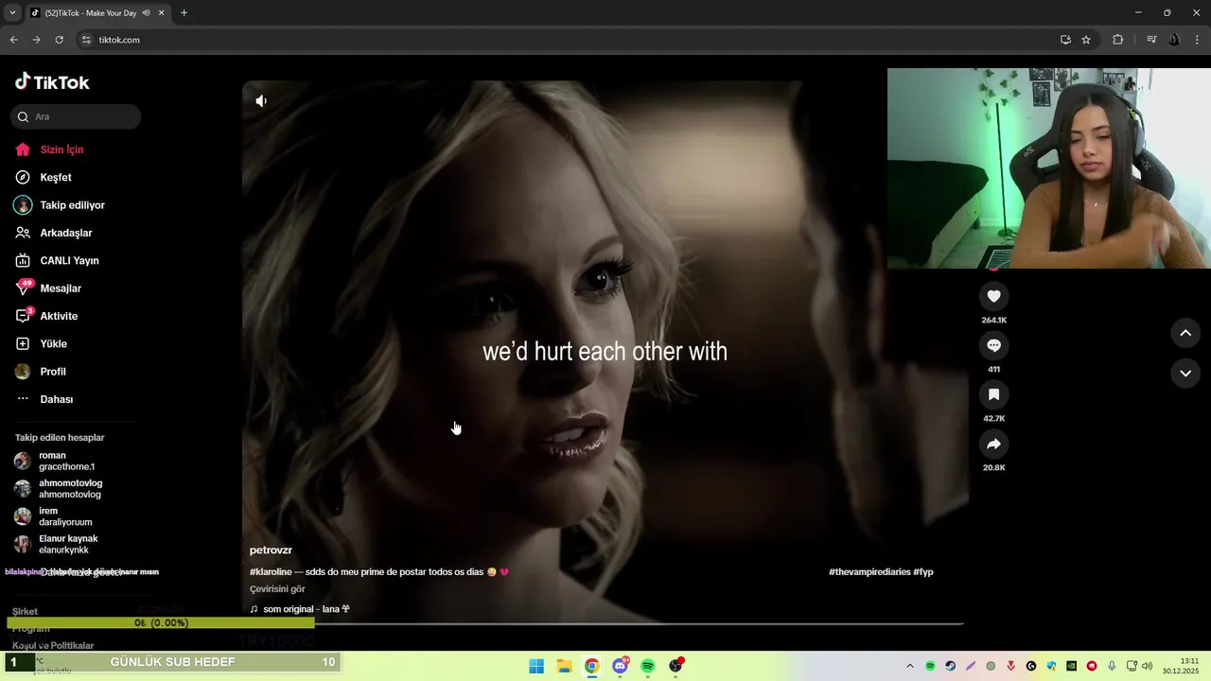Open Mesajlar inbox
1211x681 pixels.
coord(48,288)
